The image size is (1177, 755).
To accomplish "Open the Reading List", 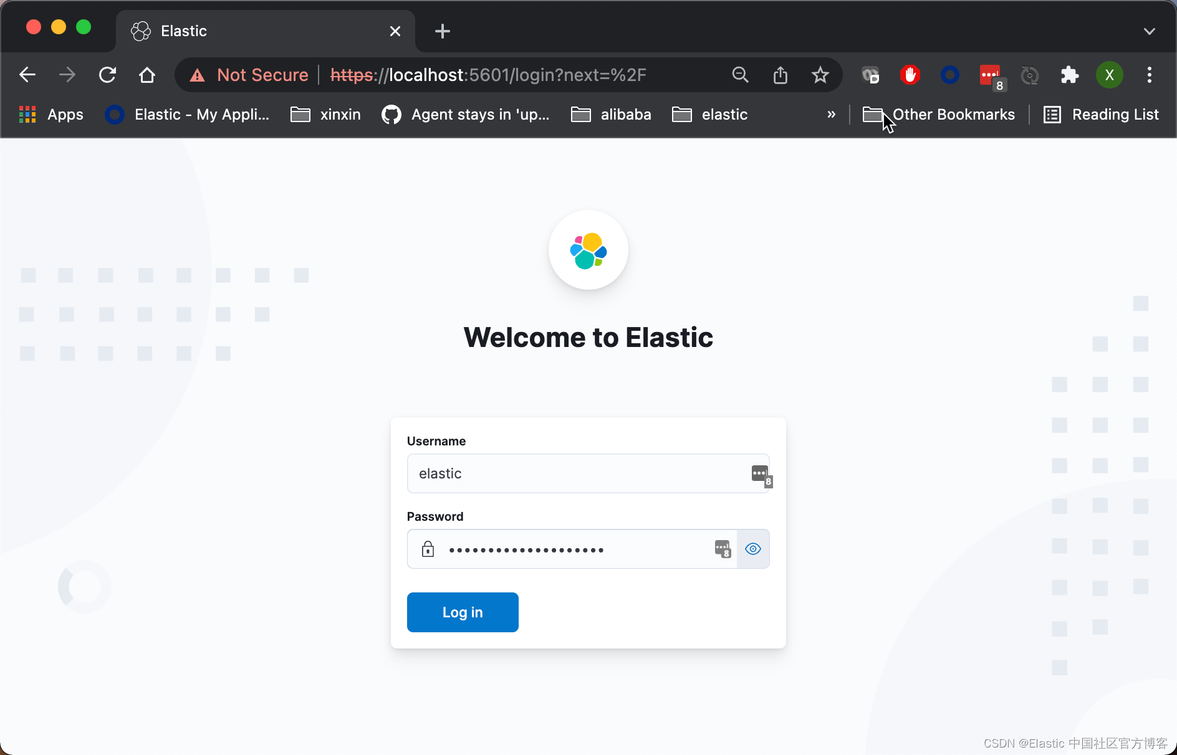I will tap(1101, 115).
